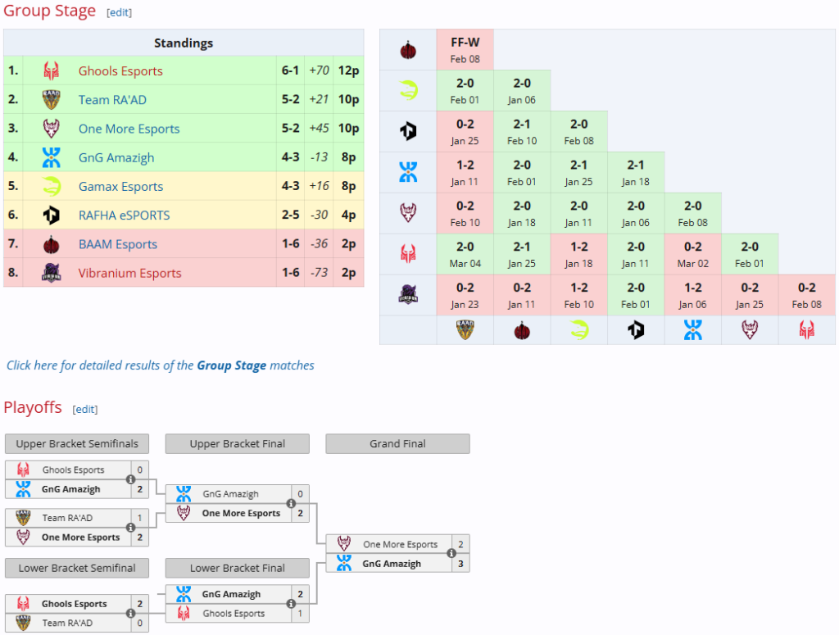
Task: Click Gamax Esports logo in crosstable bottom row
Action: pyautogui.click(x=578, y=330)
